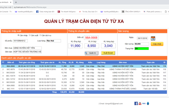Screen dimensions: 169x112
Task: Click the 'KL hàng (kg)' 3,040 field
Action: 108,46
